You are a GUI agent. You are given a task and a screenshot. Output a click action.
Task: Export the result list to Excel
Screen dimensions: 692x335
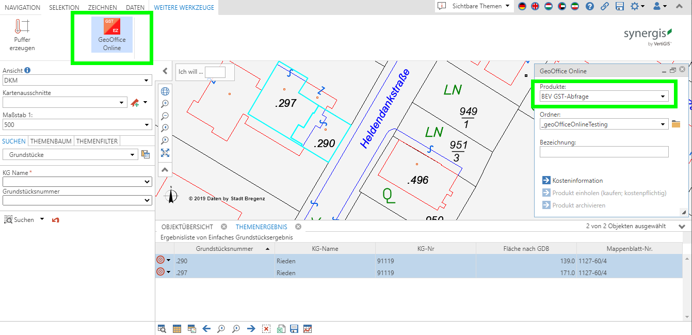click(x=280, y=329)
